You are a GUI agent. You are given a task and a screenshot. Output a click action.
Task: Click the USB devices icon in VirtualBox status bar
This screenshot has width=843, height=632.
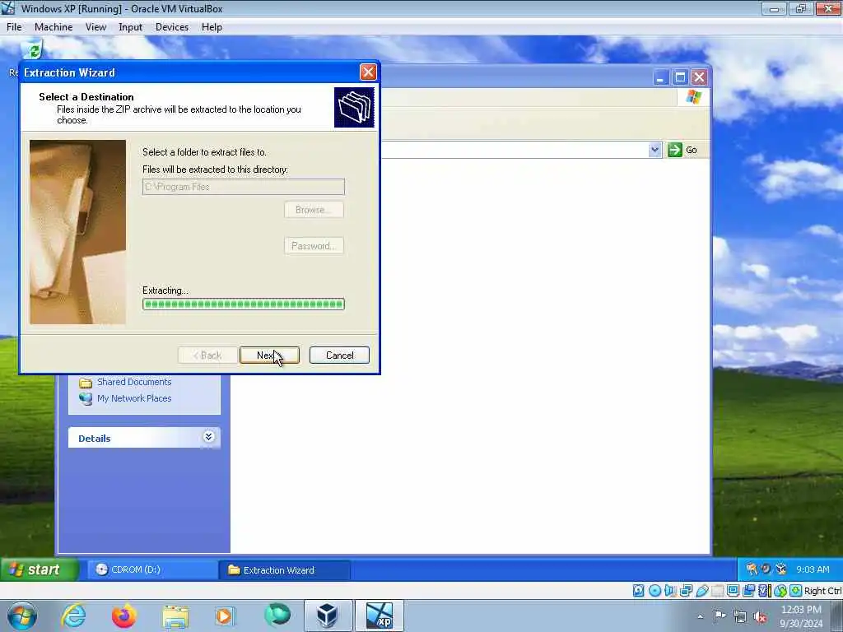tap(701, 591)
